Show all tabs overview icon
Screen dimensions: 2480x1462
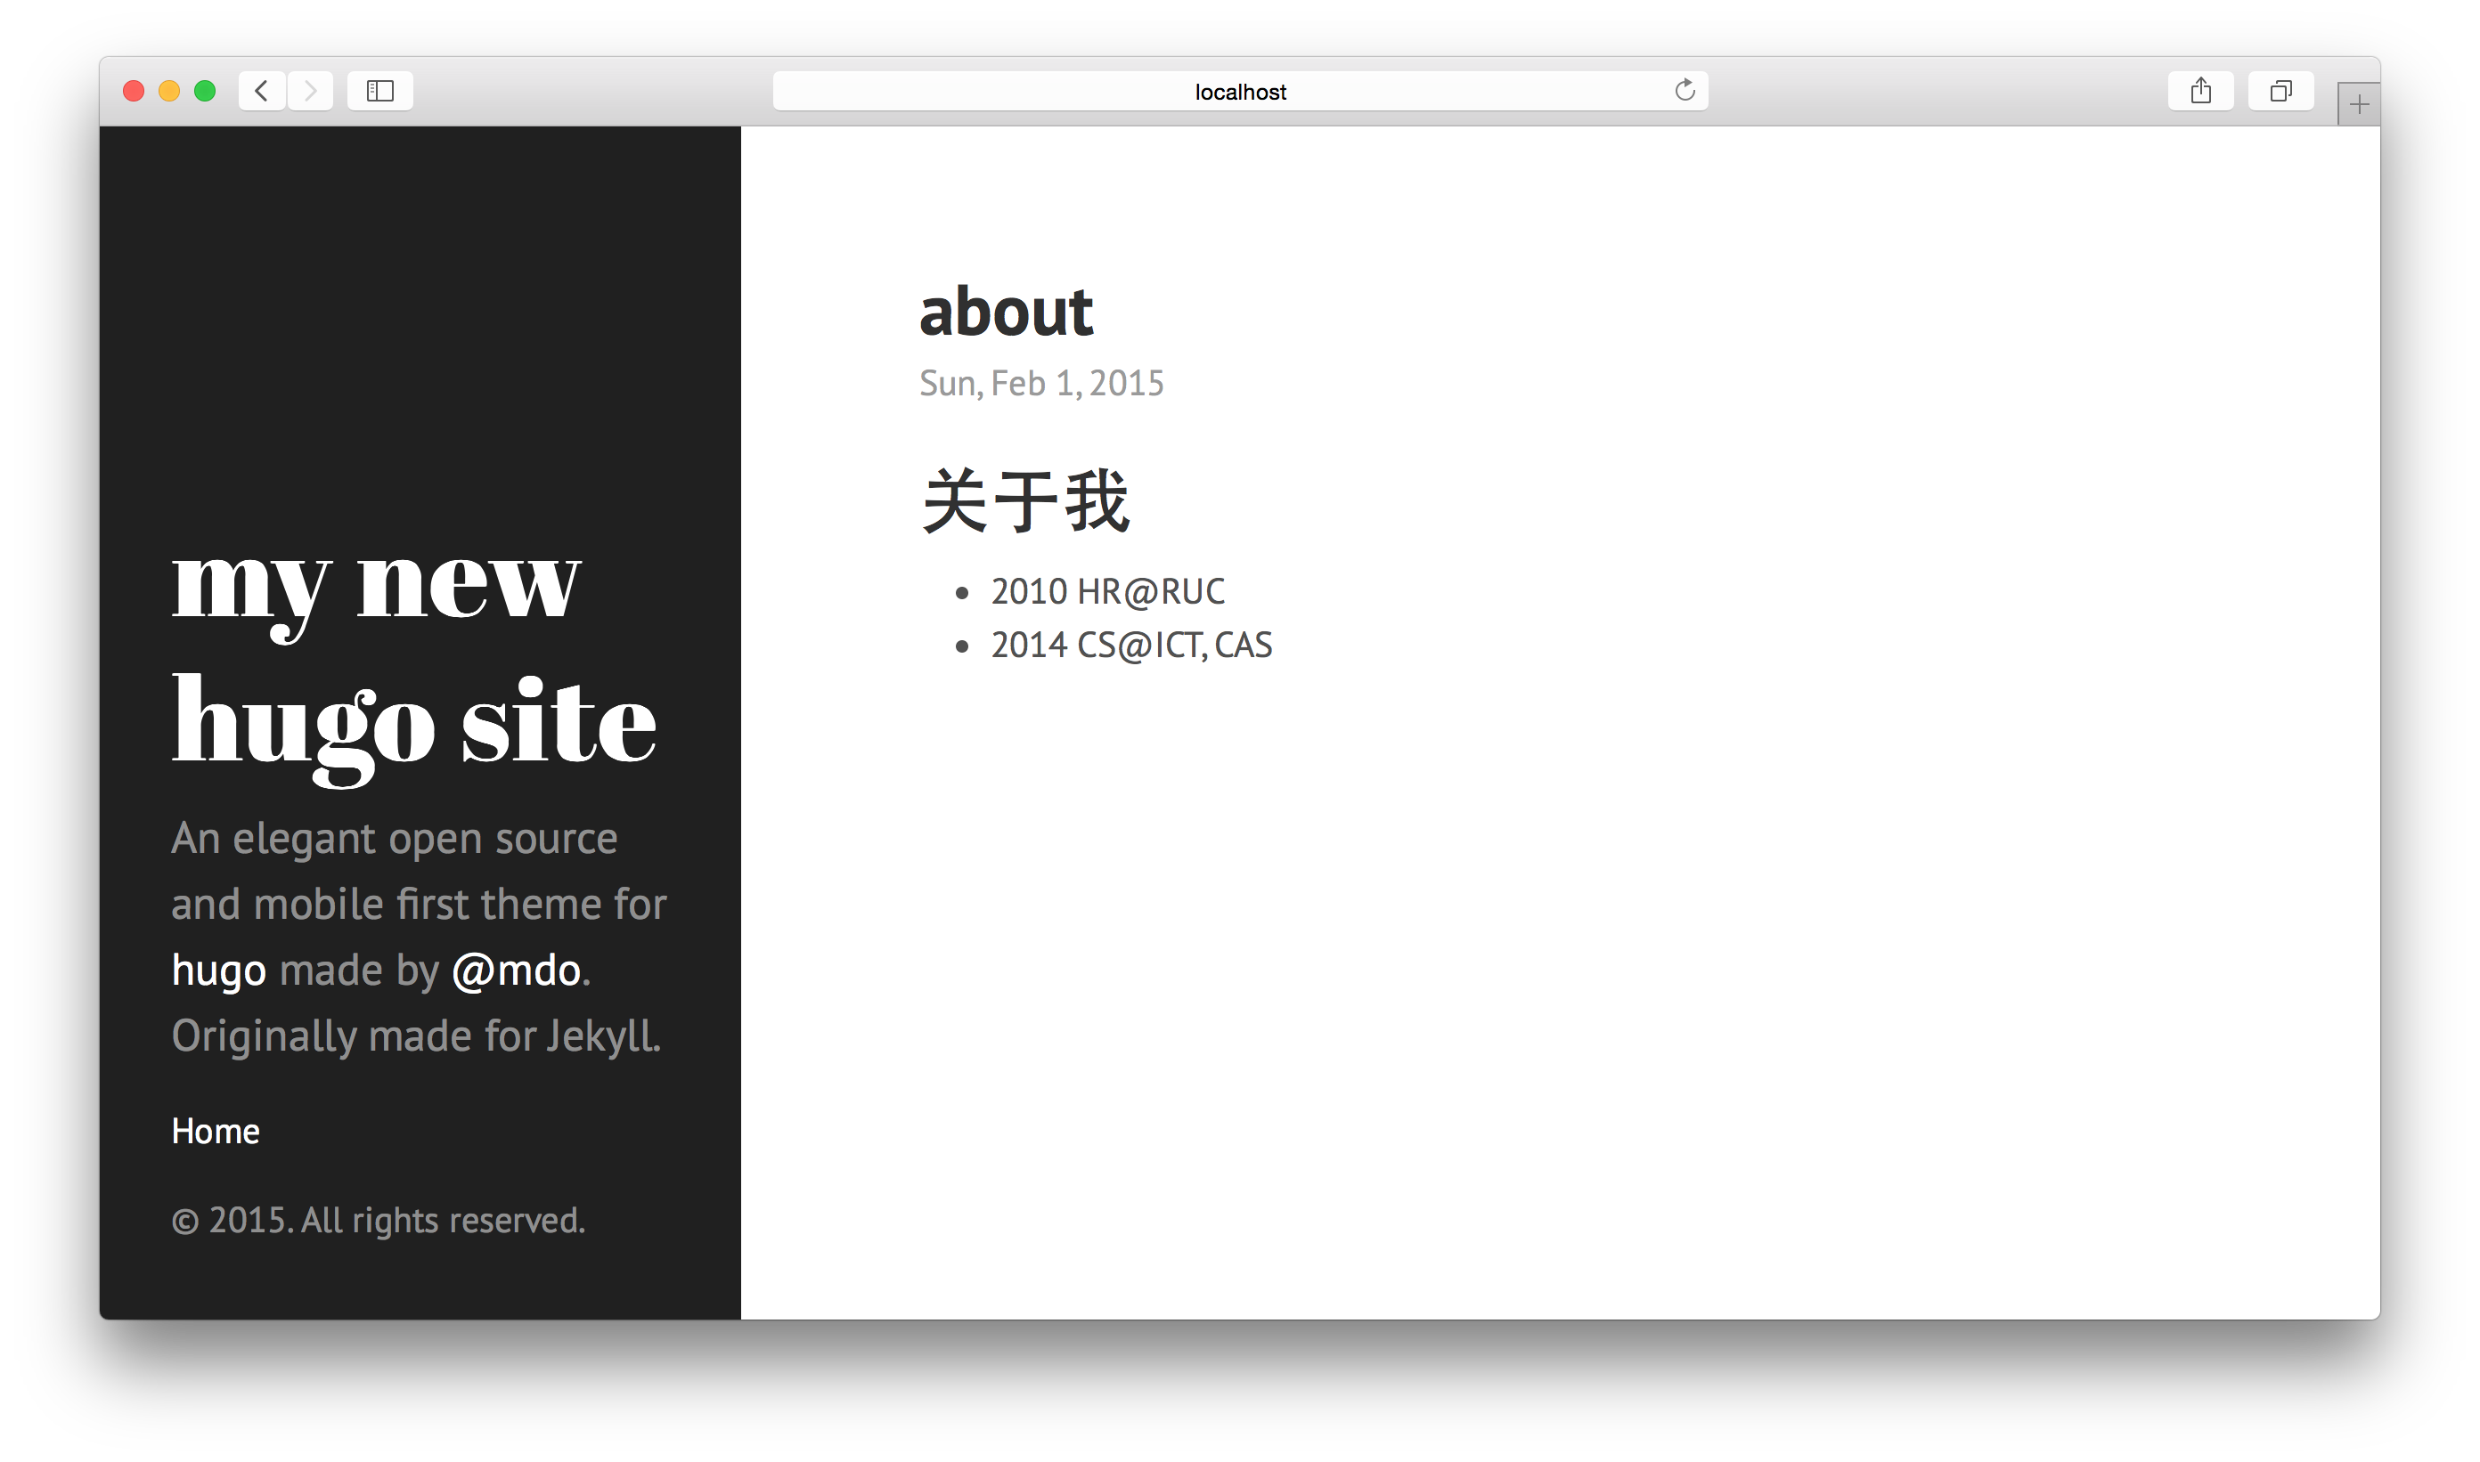tap(2280, 91)
